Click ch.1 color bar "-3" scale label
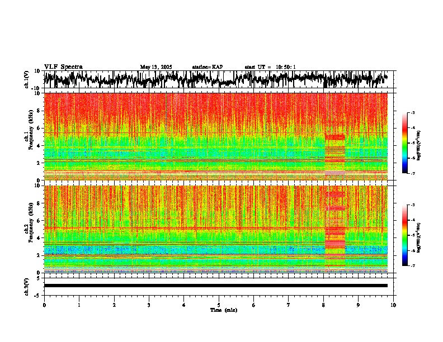 pos(413,112)
